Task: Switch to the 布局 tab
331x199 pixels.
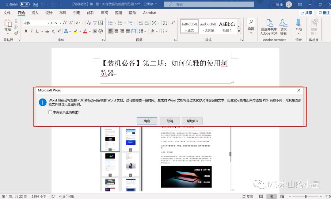Action: [63, 13]
